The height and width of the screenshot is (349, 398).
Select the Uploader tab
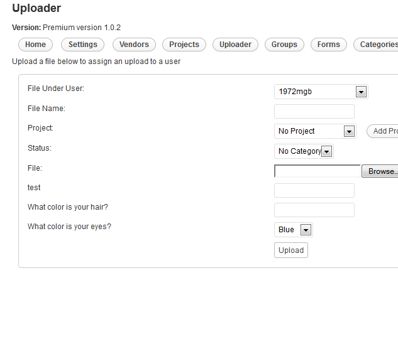tap(235, 45)
